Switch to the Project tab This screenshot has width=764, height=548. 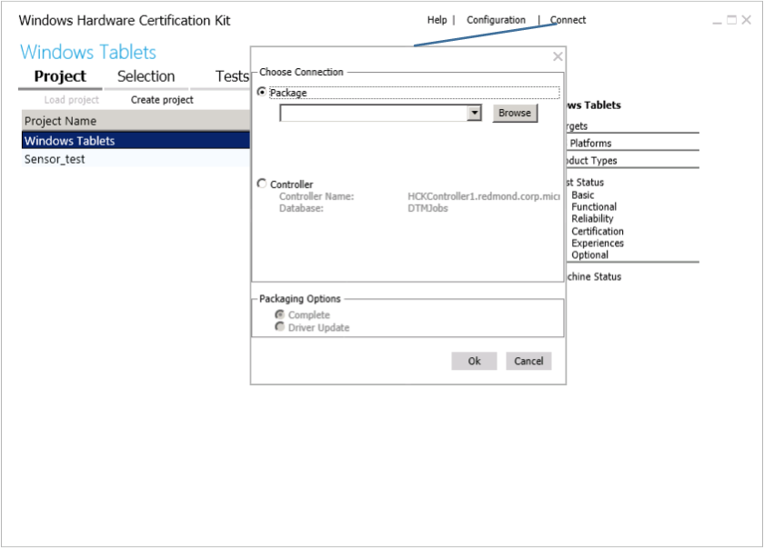pyautogui.click(x=60, y=76)
